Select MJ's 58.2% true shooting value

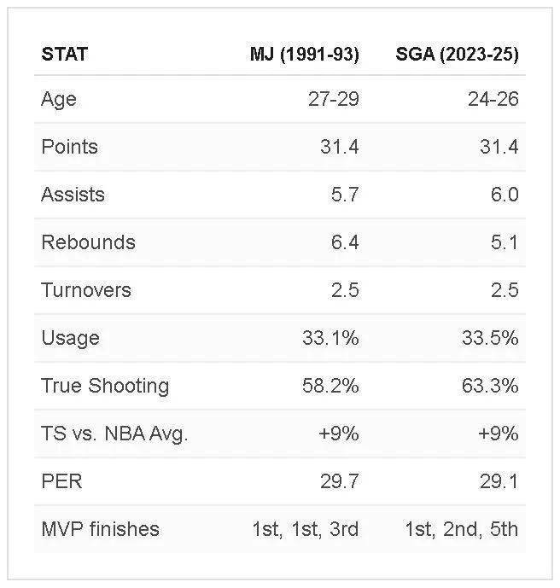click(330, 386)
